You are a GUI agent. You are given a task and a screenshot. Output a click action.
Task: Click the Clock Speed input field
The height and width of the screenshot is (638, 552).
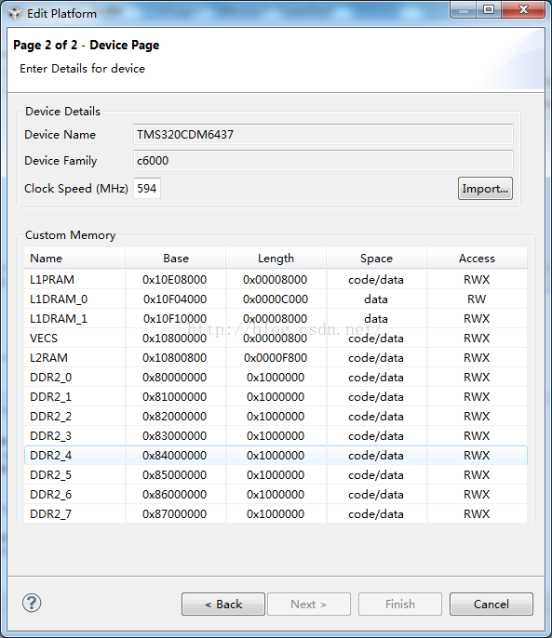pos(147,189)
